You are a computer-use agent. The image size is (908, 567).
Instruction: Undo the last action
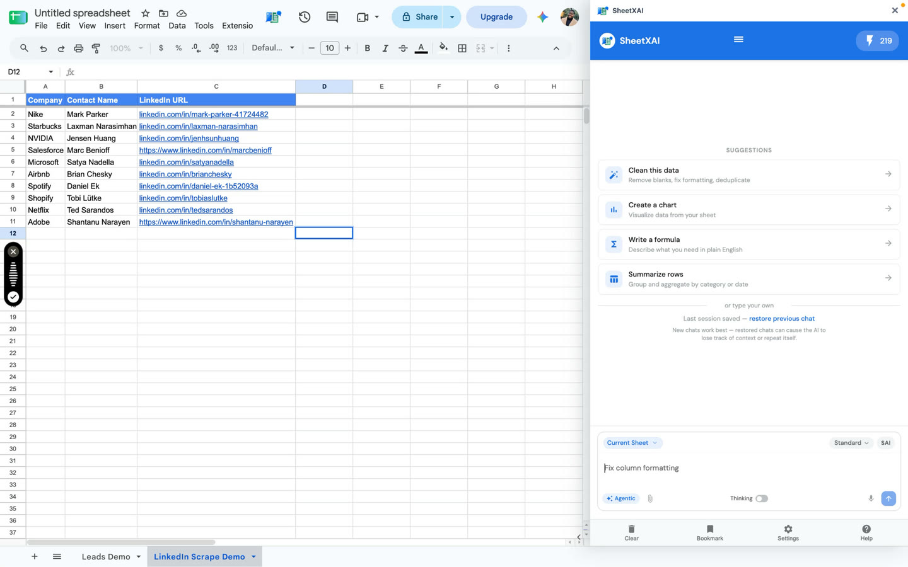43,48
